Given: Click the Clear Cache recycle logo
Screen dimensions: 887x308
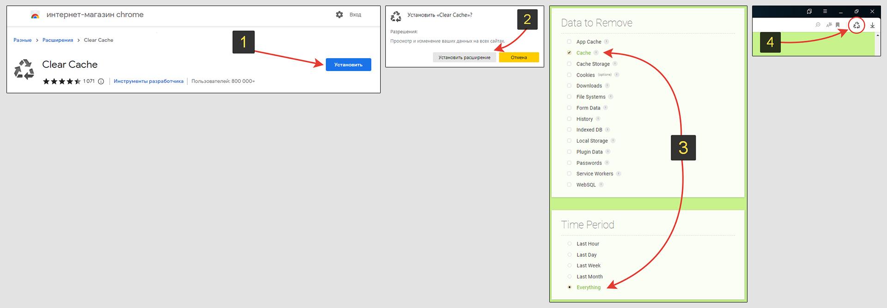Looking at the screenshot, I should coord(24,69).
